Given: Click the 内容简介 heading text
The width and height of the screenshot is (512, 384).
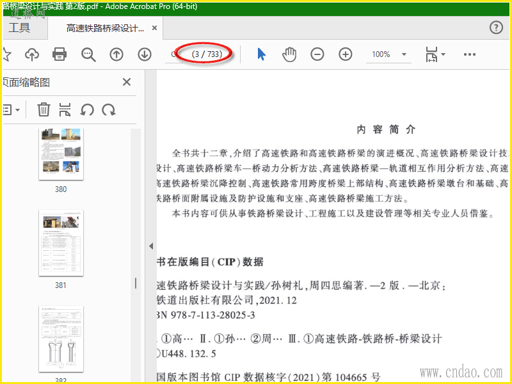Looking at the screenshot, I should (x=386, y=130).
